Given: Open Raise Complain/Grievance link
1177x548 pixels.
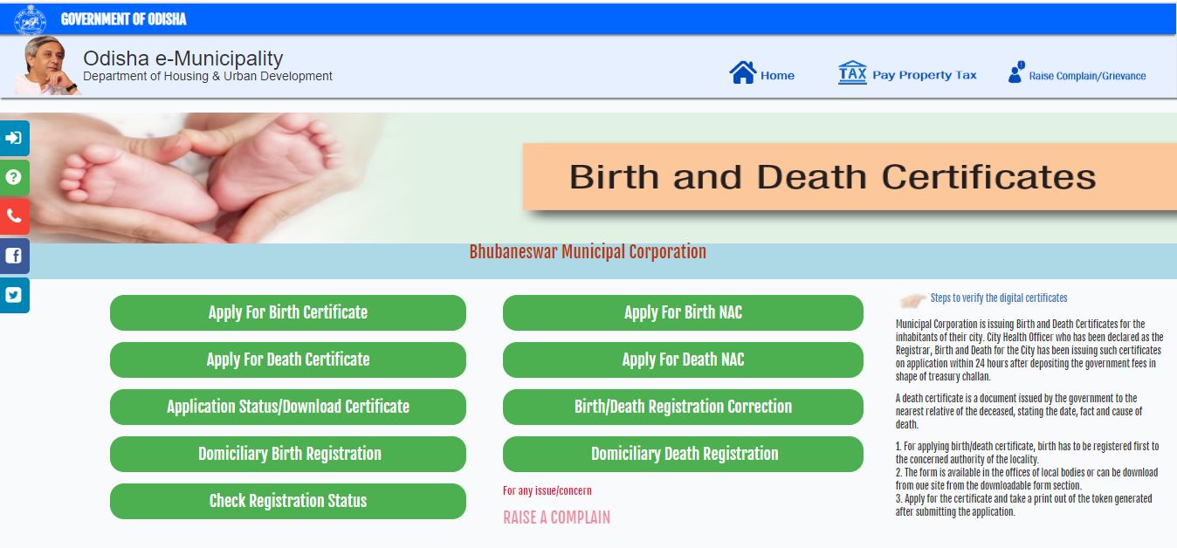Looking at the screenshot, I should pos(1087,76).
